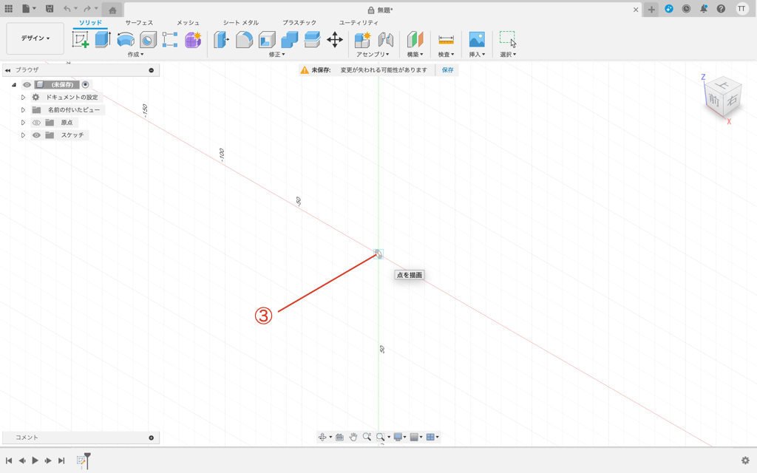Open a new design tab
The width and height of the screenshot is (757, 473).
pyautogui.click(x=651, y=9)
